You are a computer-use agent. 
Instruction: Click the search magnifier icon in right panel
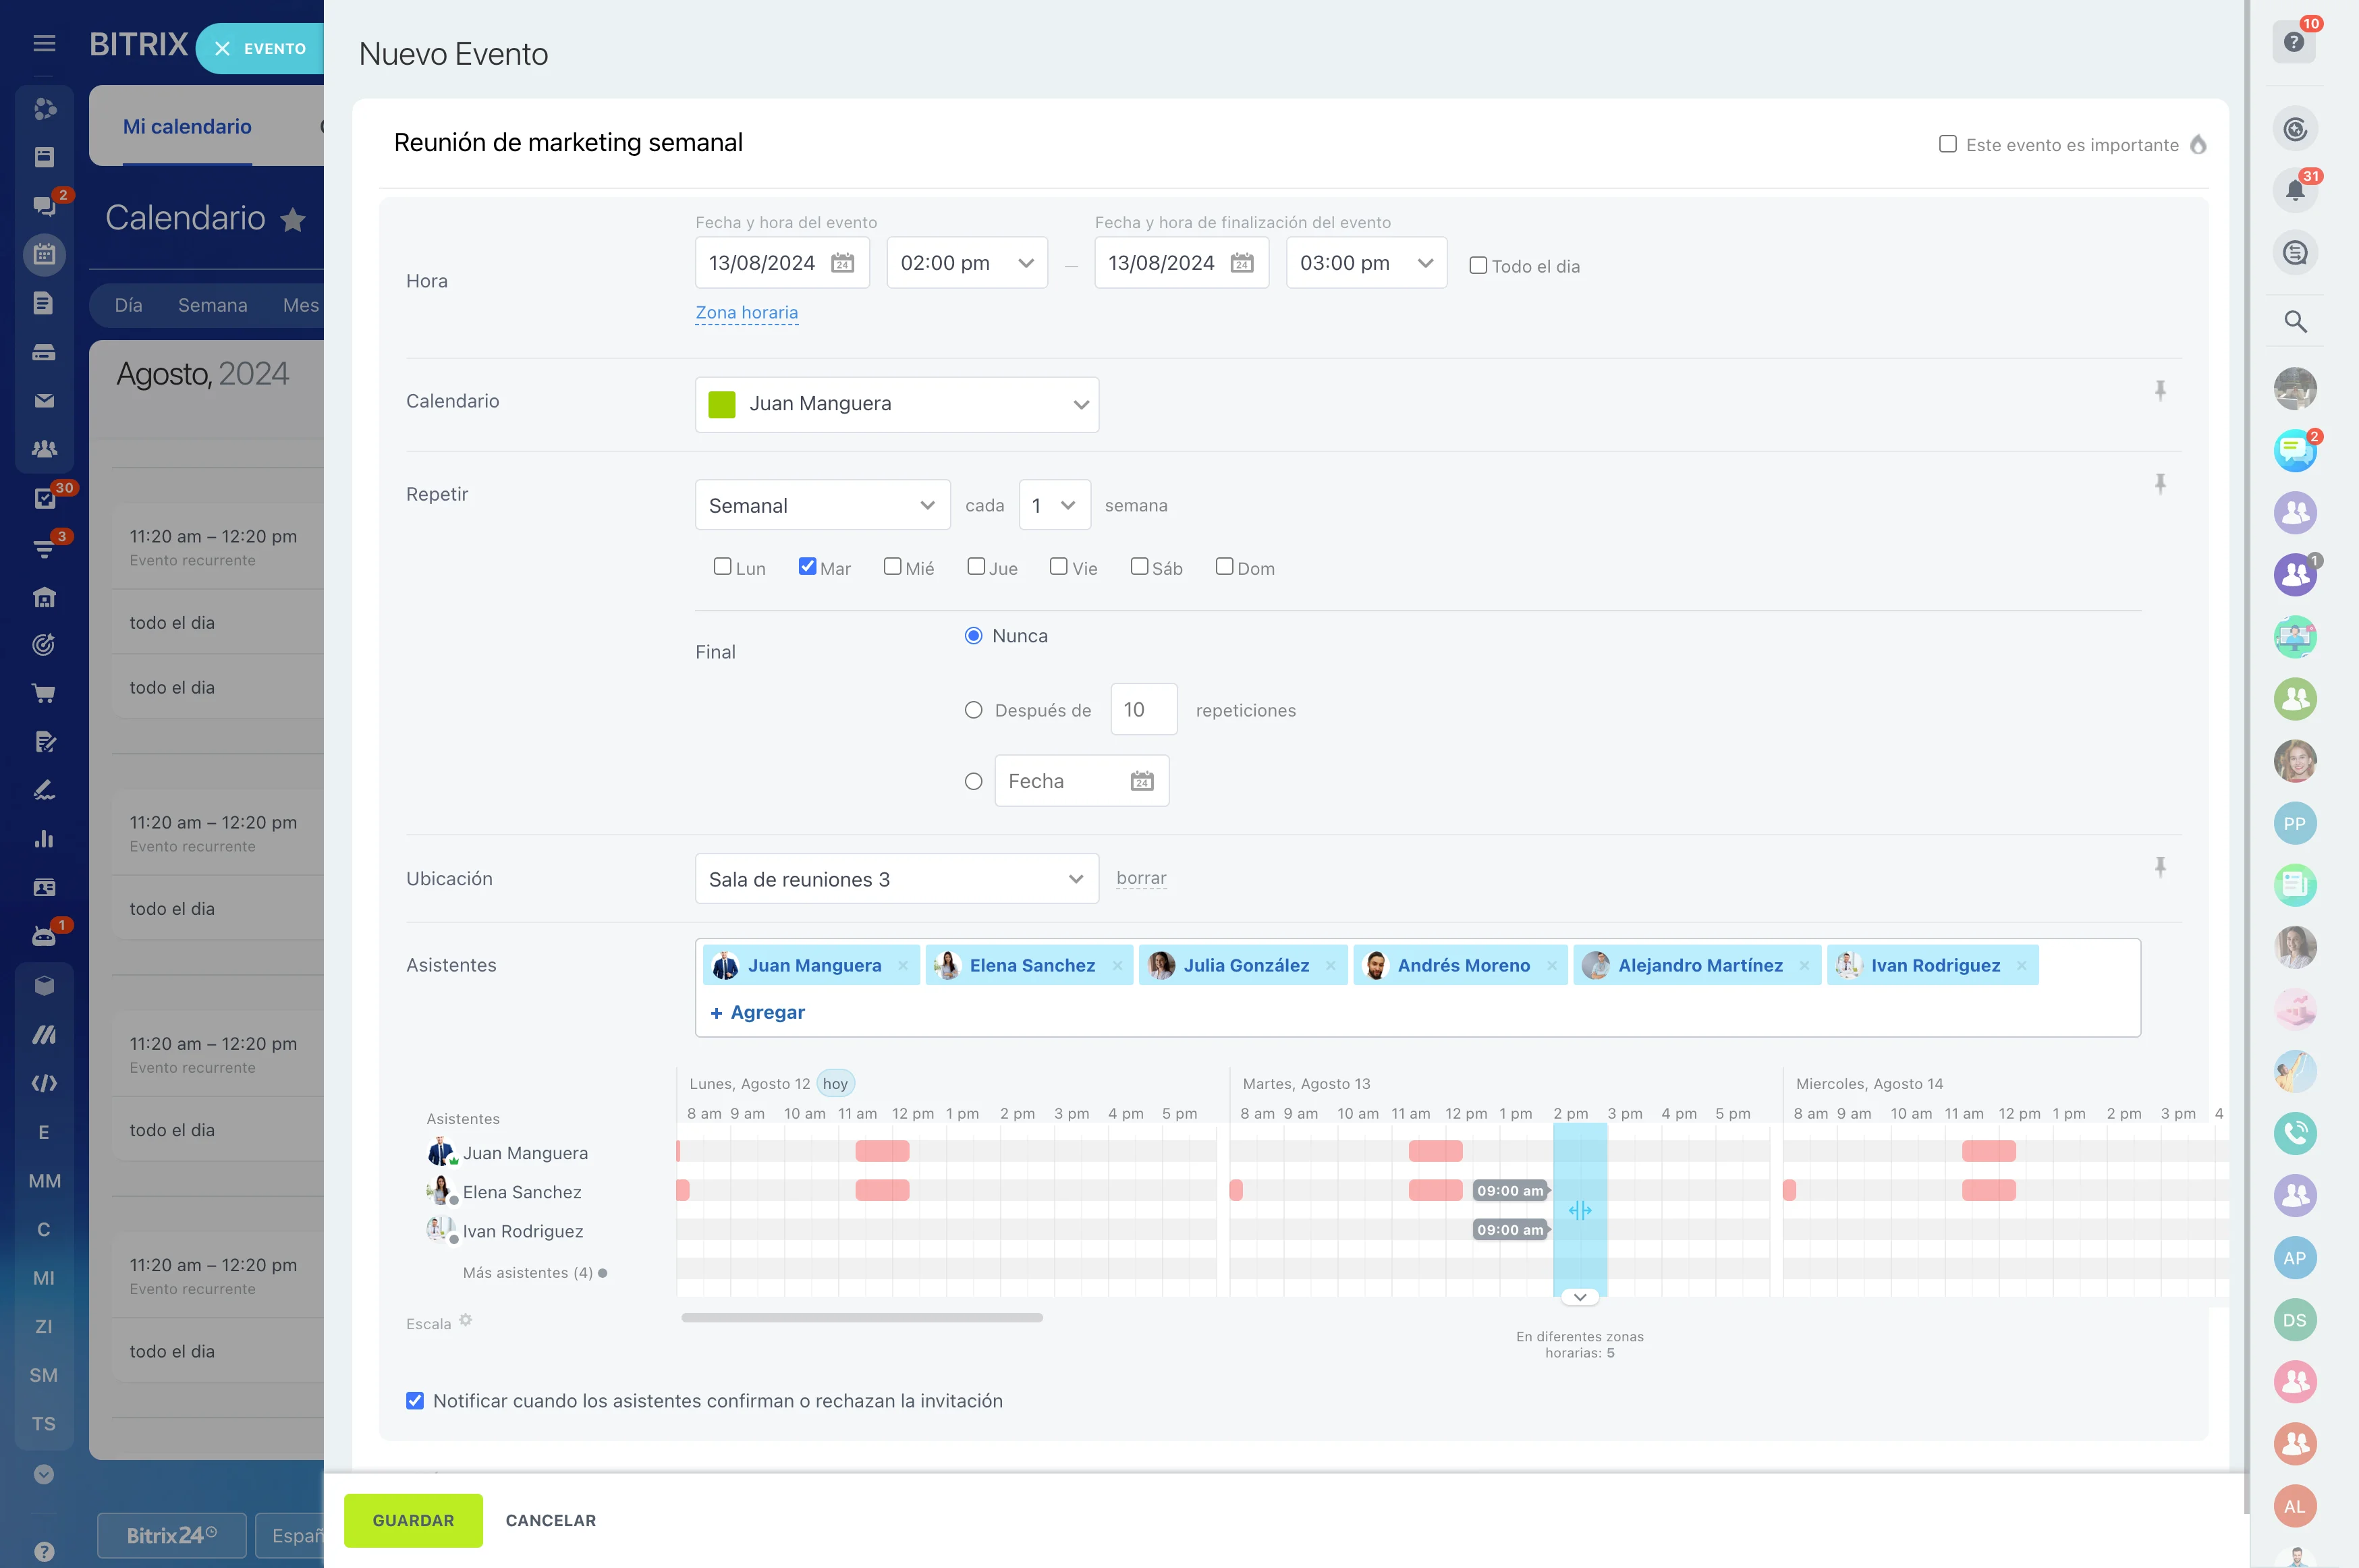2295,321
